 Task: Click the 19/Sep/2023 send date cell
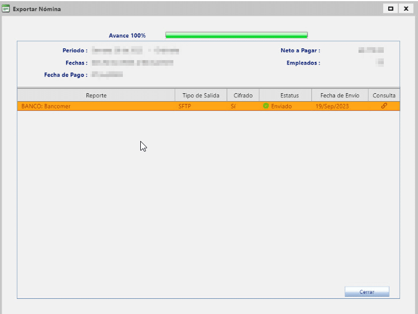tap(332, 106)
